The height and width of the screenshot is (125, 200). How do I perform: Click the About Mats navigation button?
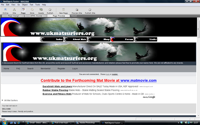click(x=75, y=39)
